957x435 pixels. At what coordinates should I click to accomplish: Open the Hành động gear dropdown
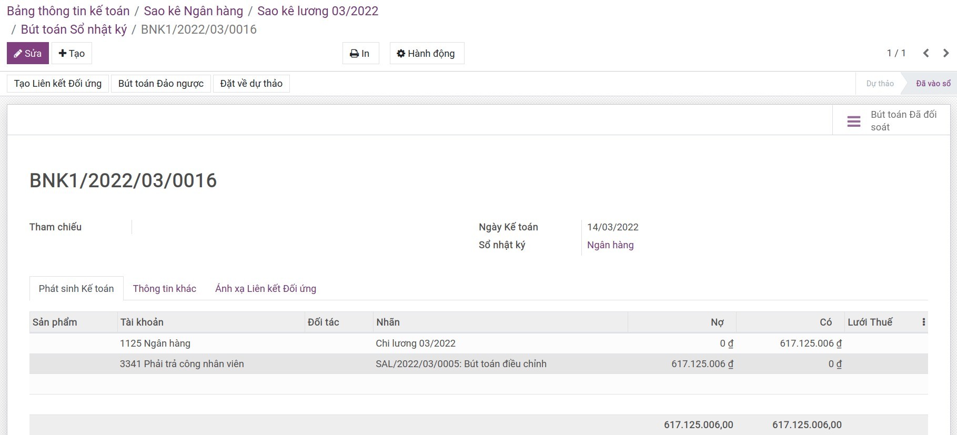[x=427, y=53]
